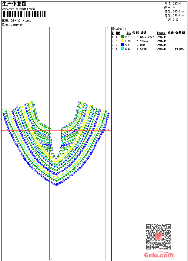Select the Blue 7751 color swatch
This screenshot has width=188, height=261.
tap(123, 45)
